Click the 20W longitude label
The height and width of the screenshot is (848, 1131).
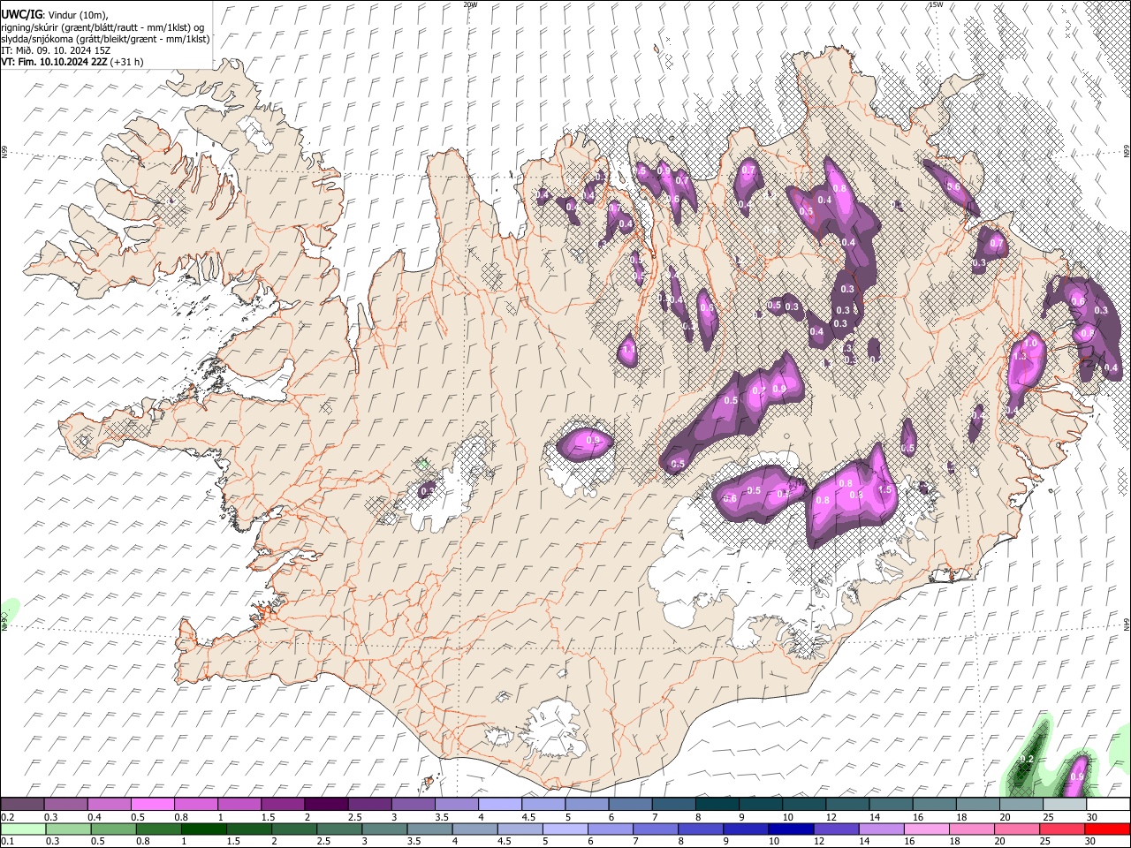click(470, 4)
